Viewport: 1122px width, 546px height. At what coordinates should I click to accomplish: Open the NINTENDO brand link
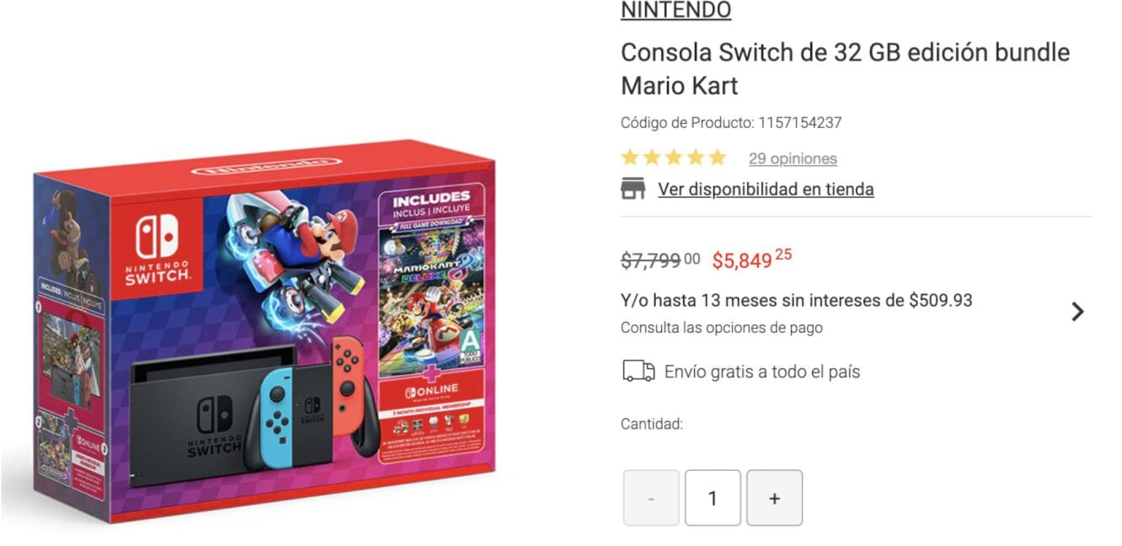(x=676, y=10)
